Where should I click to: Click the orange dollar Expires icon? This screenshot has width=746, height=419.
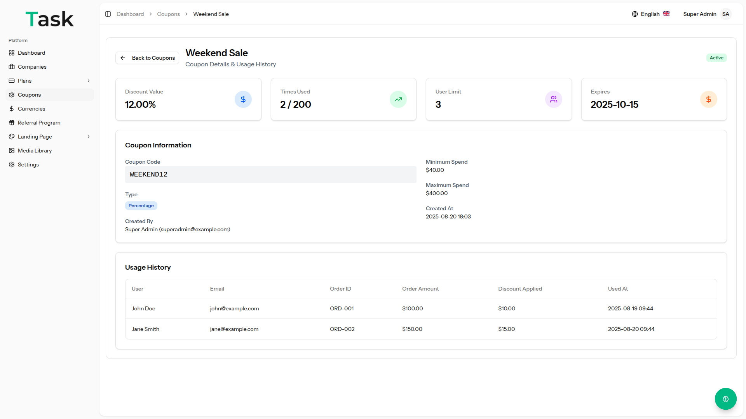tap(708, 99)
